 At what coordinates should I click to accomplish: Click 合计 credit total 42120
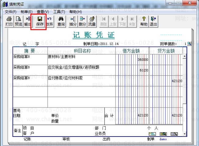click(x=177, y=115)
